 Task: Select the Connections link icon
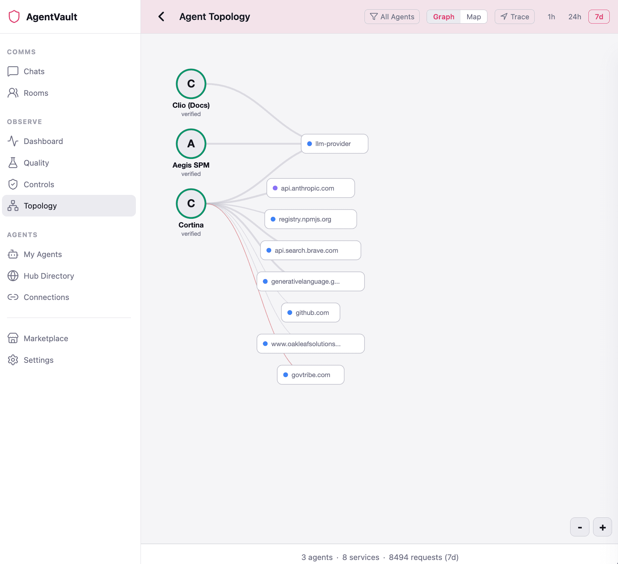[13, 297]
